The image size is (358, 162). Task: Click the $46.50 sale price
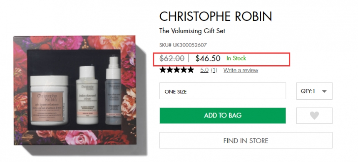pyautogui.click(x=208, y=58)
